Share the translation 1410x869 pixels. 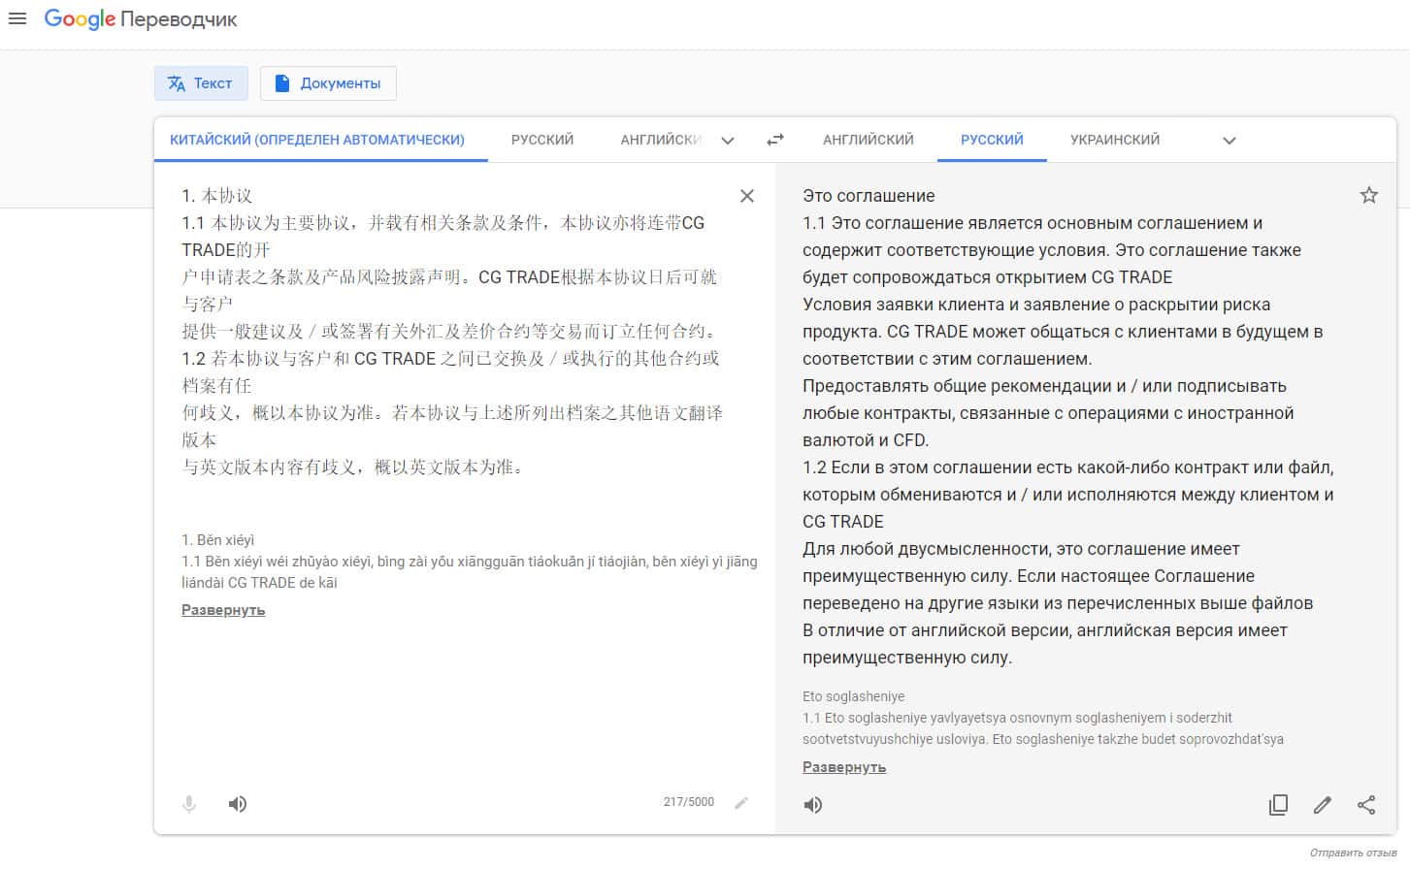click(1365, 805)
